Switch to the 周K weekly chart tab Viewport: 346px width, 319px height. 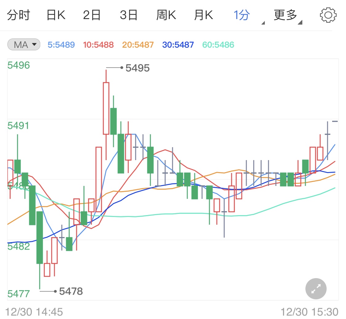[x=166, y=14]
